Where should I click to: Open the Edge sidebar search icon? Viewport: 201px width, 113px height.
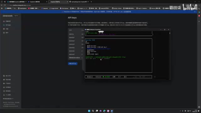coord(199,9)
